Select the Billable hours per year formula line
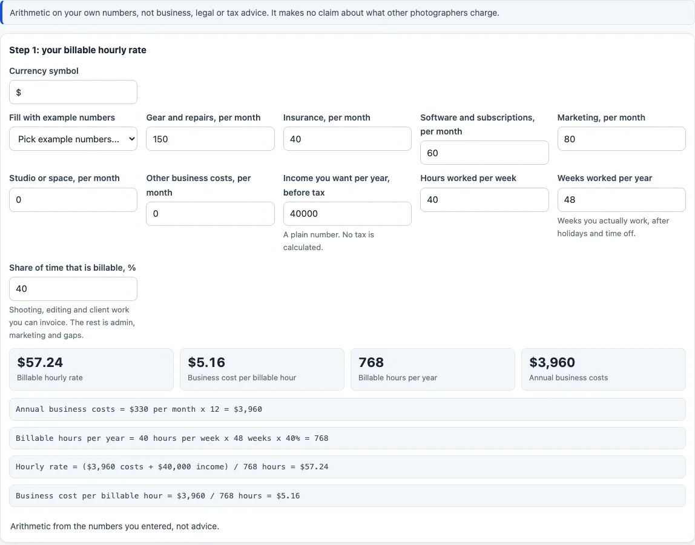Image resolution: width=695 pixels, height=545 pixels. point(347,438)
